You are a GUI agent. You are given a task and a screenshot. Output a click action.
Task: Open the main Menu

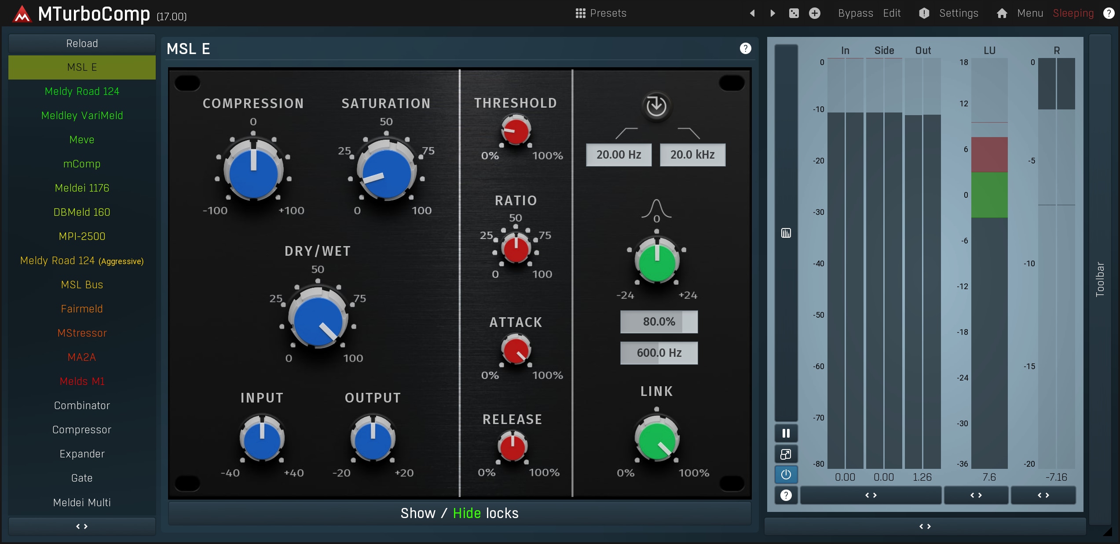click(x=1029, y=13)
